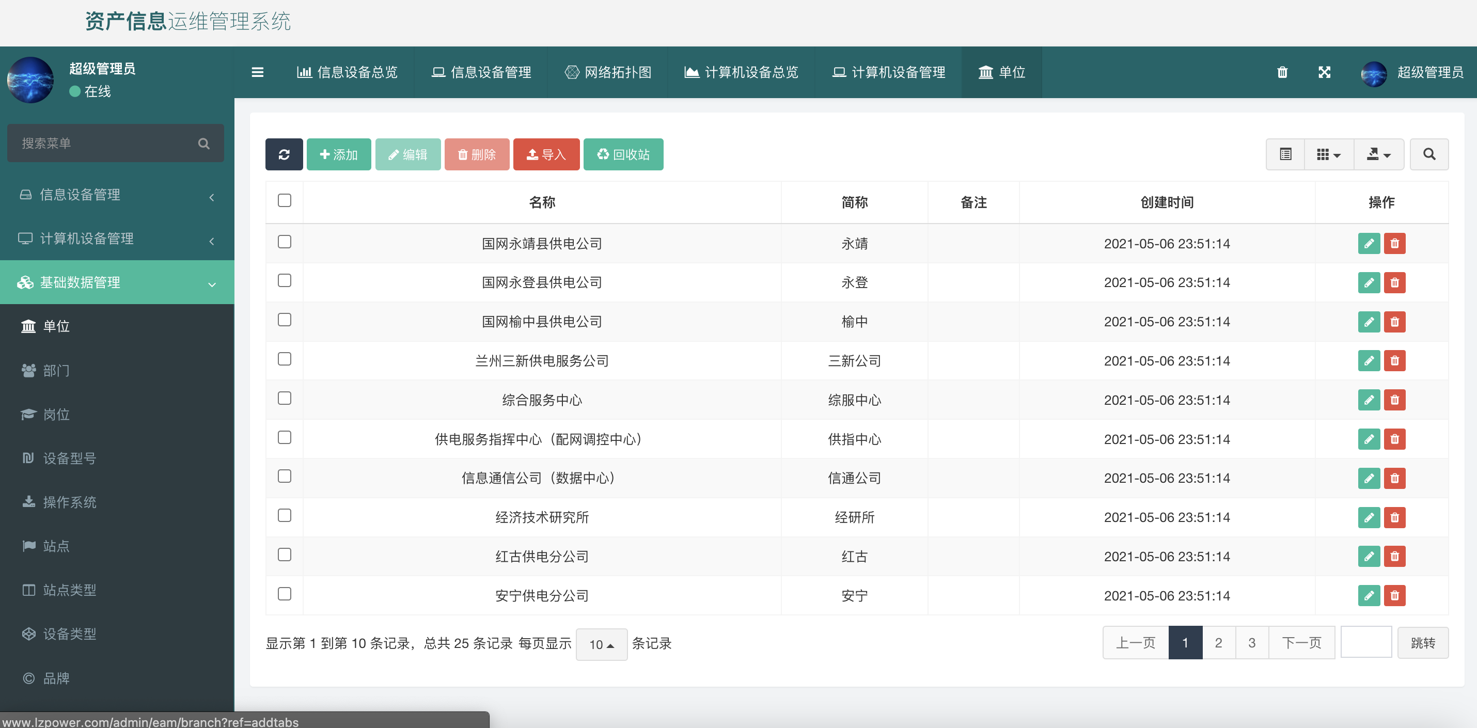1477x728 pixels.
Task: Go to page 3
Action: coord(1252,643)
